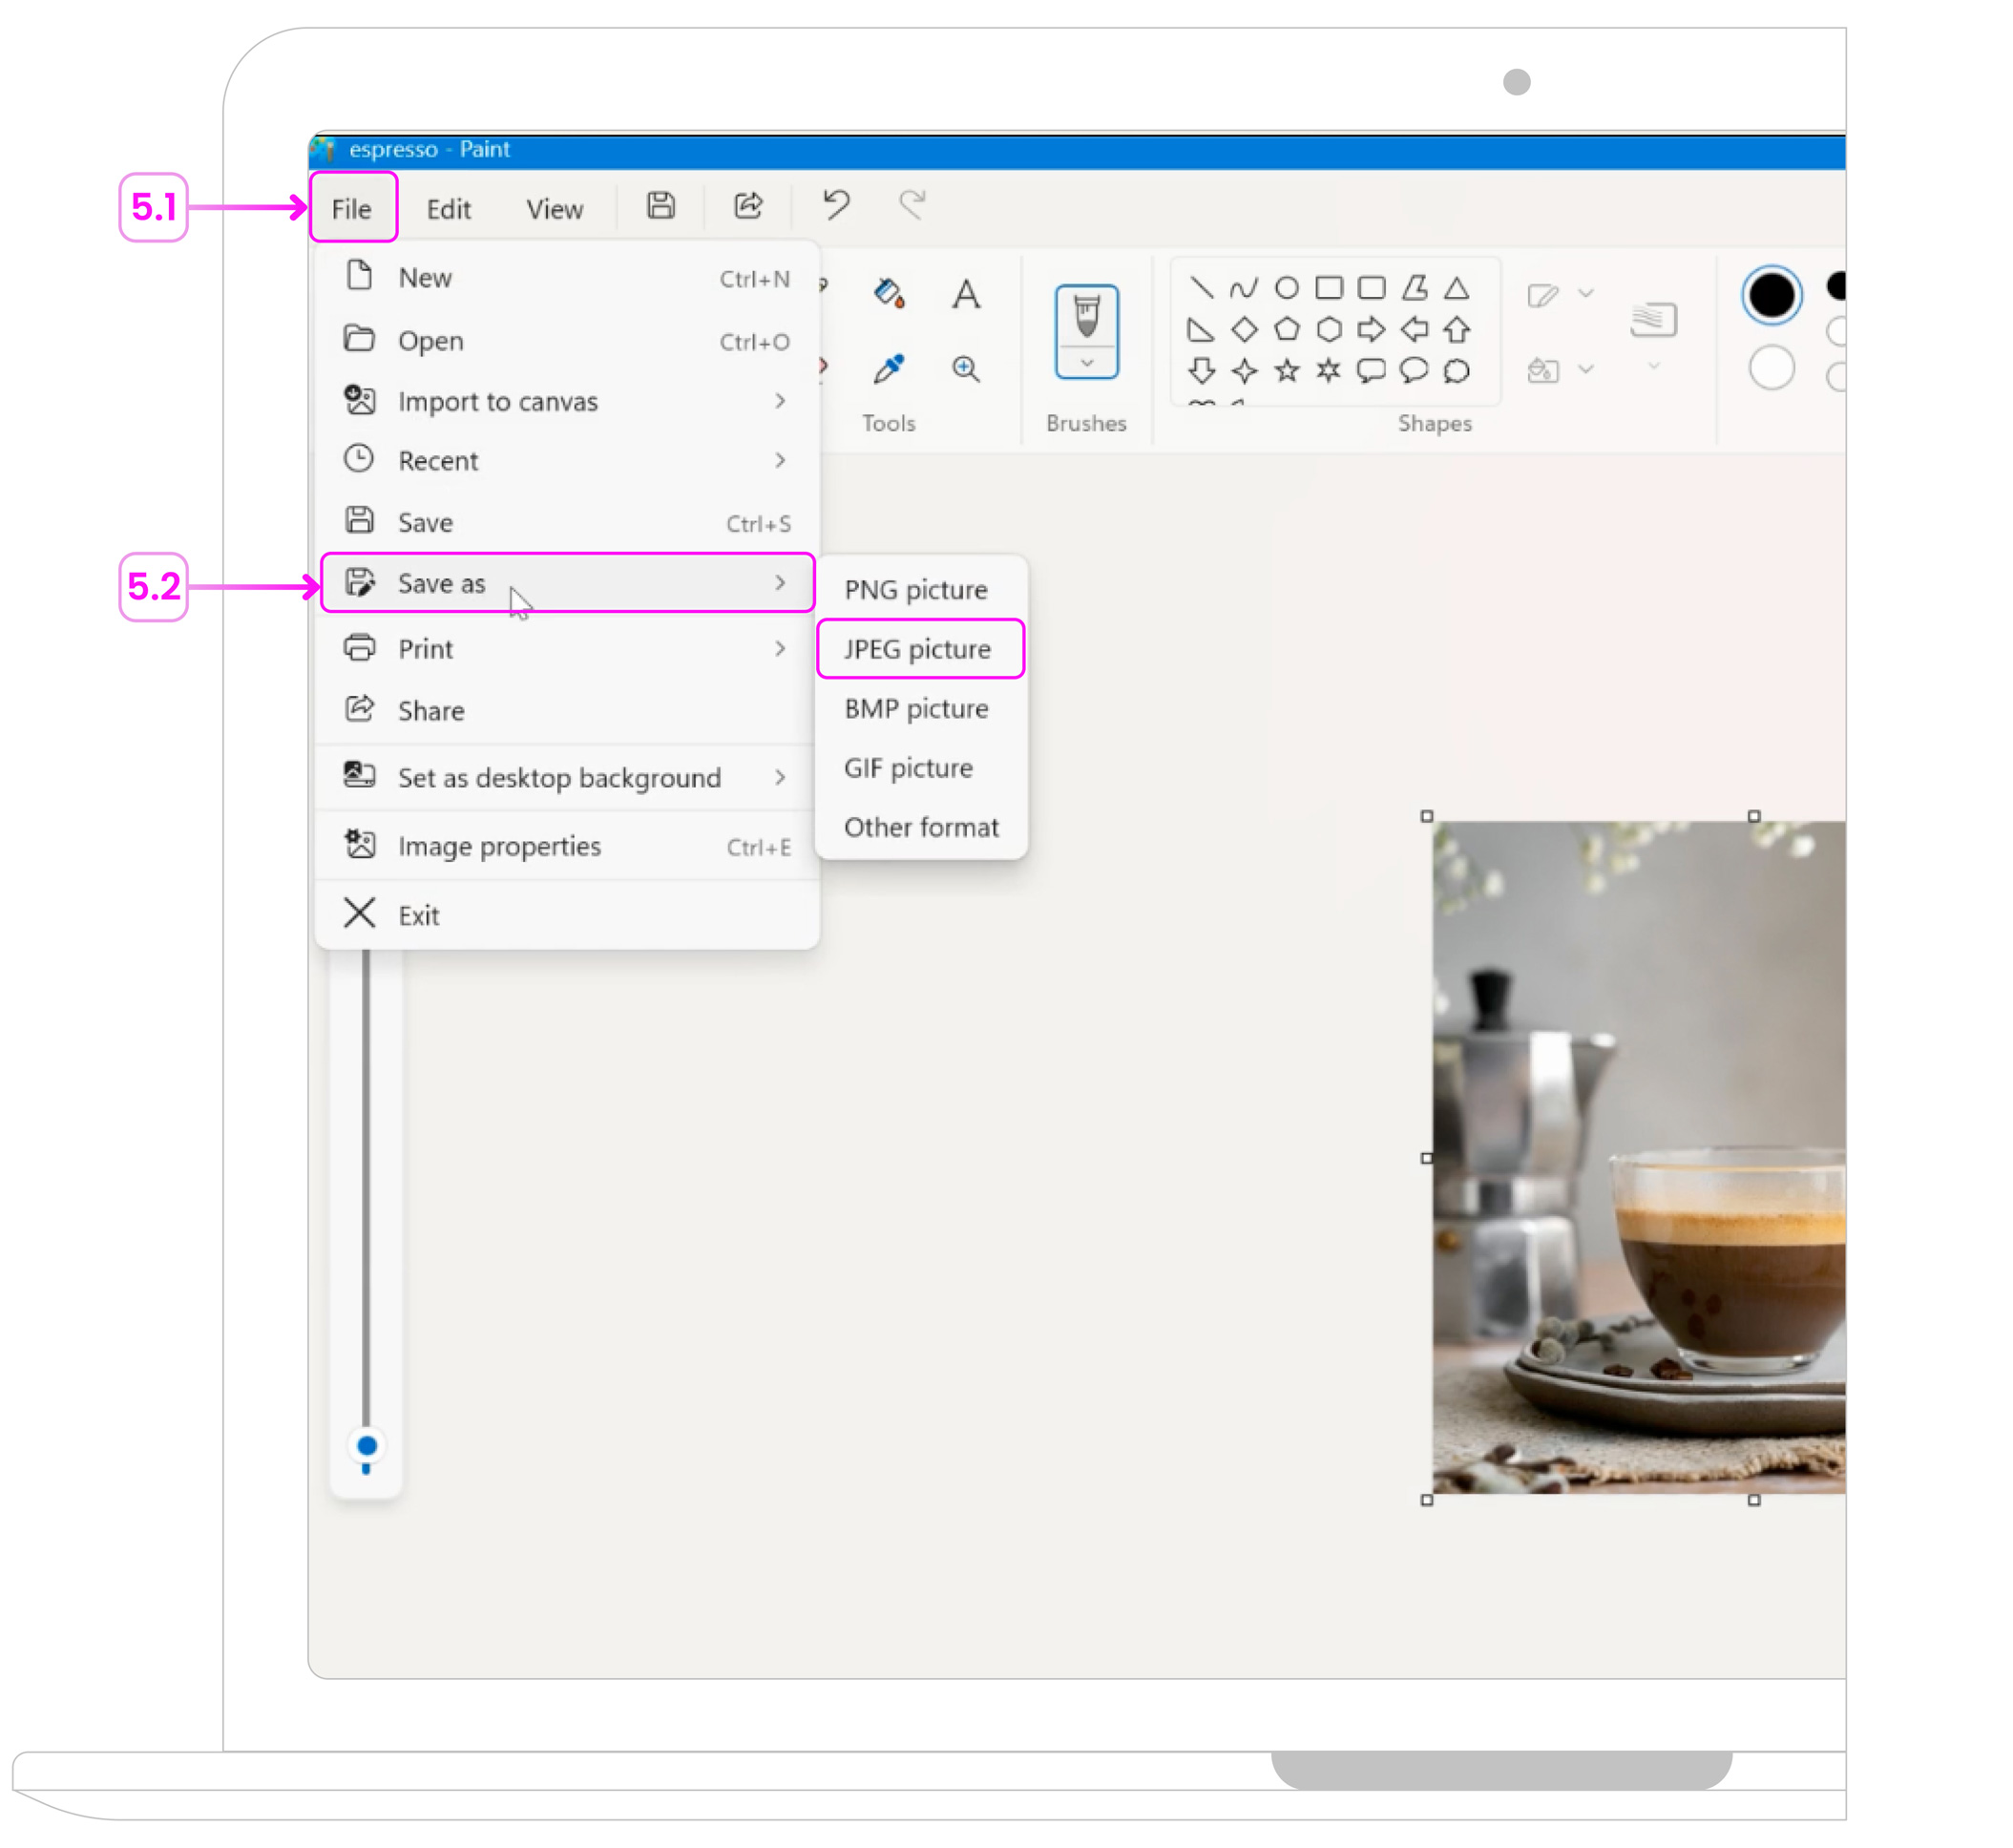2013x1848 pixels.
Task: Select the white secondary color circle
Action: click(1771, 369)
